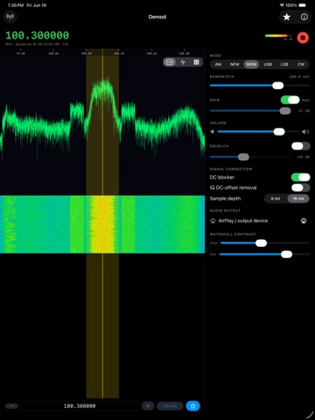Open favorites with the top star icon
This screenshot has height=420, width=315.
pyautogui.click(x=287, y=17)
